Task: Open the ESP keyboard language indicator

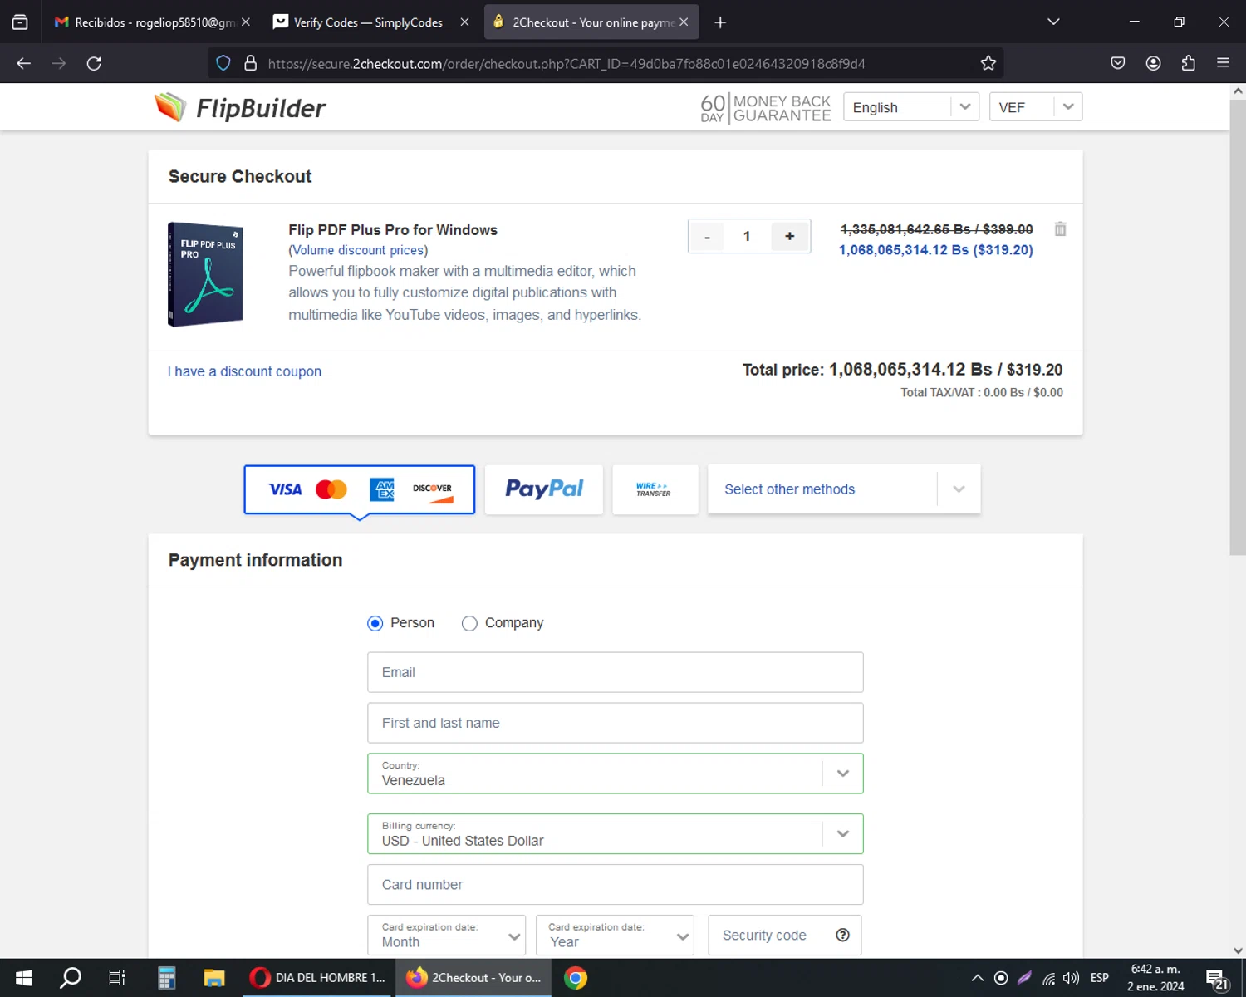Action: (x=1100, y=978)
